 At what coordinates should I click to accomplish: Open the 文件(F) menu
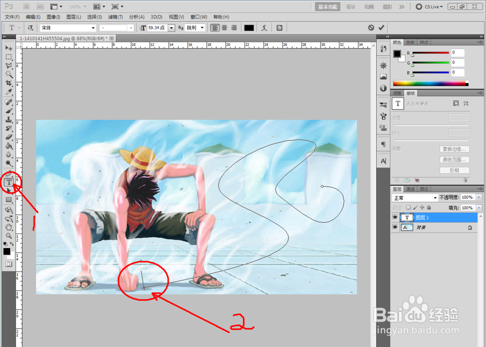(x=12, y=17)
